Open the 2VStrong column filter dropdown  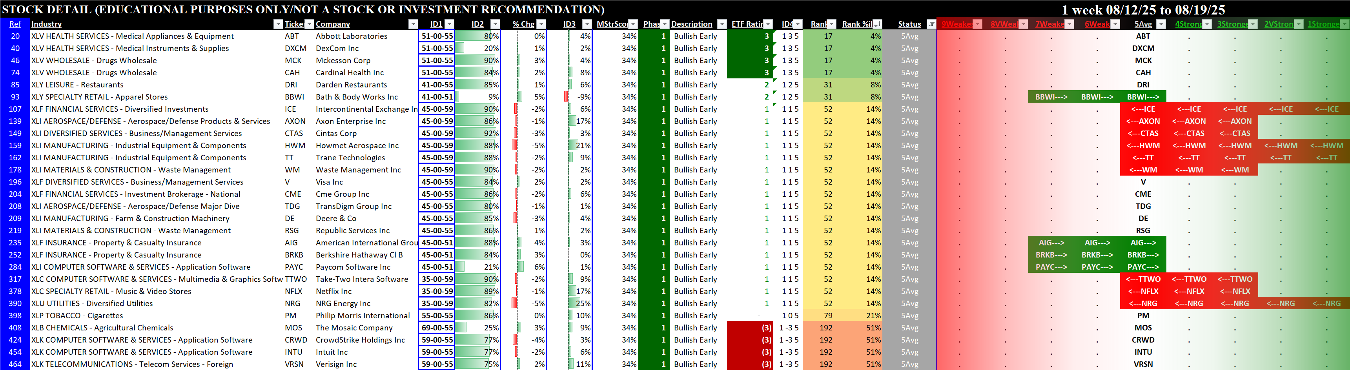tap(1299, 24)
